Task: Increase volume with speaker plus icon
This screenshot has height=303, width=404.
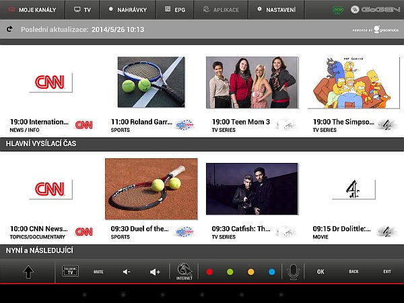Action: pyautogui.click(x=155, y=272)
